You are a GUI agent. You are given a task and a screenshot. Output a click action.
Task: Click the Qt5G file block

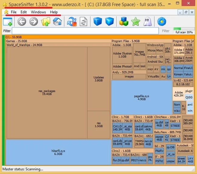coord(189,97)
